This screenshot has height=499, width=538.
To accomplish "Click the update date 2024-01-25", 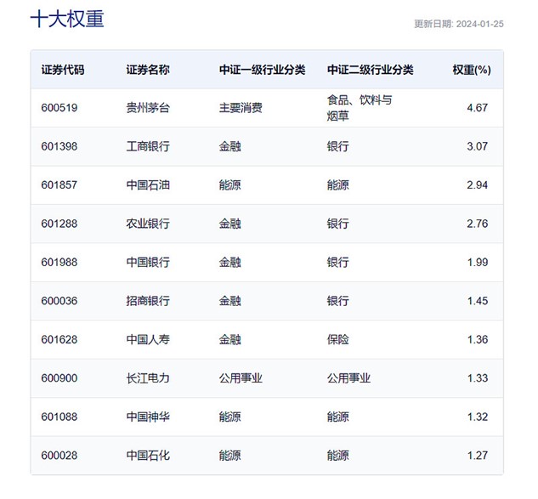I will (x=479, y=24).
